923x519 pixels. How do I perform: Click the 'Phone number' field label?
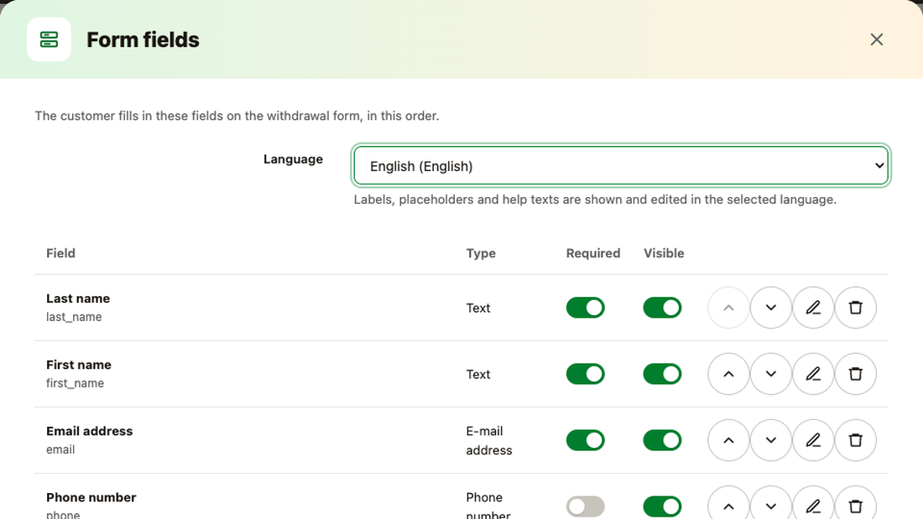tap(91, 497)
